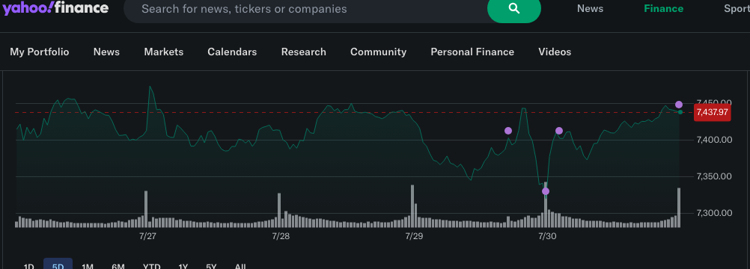
Task: Click purple event marker after the 7/30 dip
Action: point(558,131)
